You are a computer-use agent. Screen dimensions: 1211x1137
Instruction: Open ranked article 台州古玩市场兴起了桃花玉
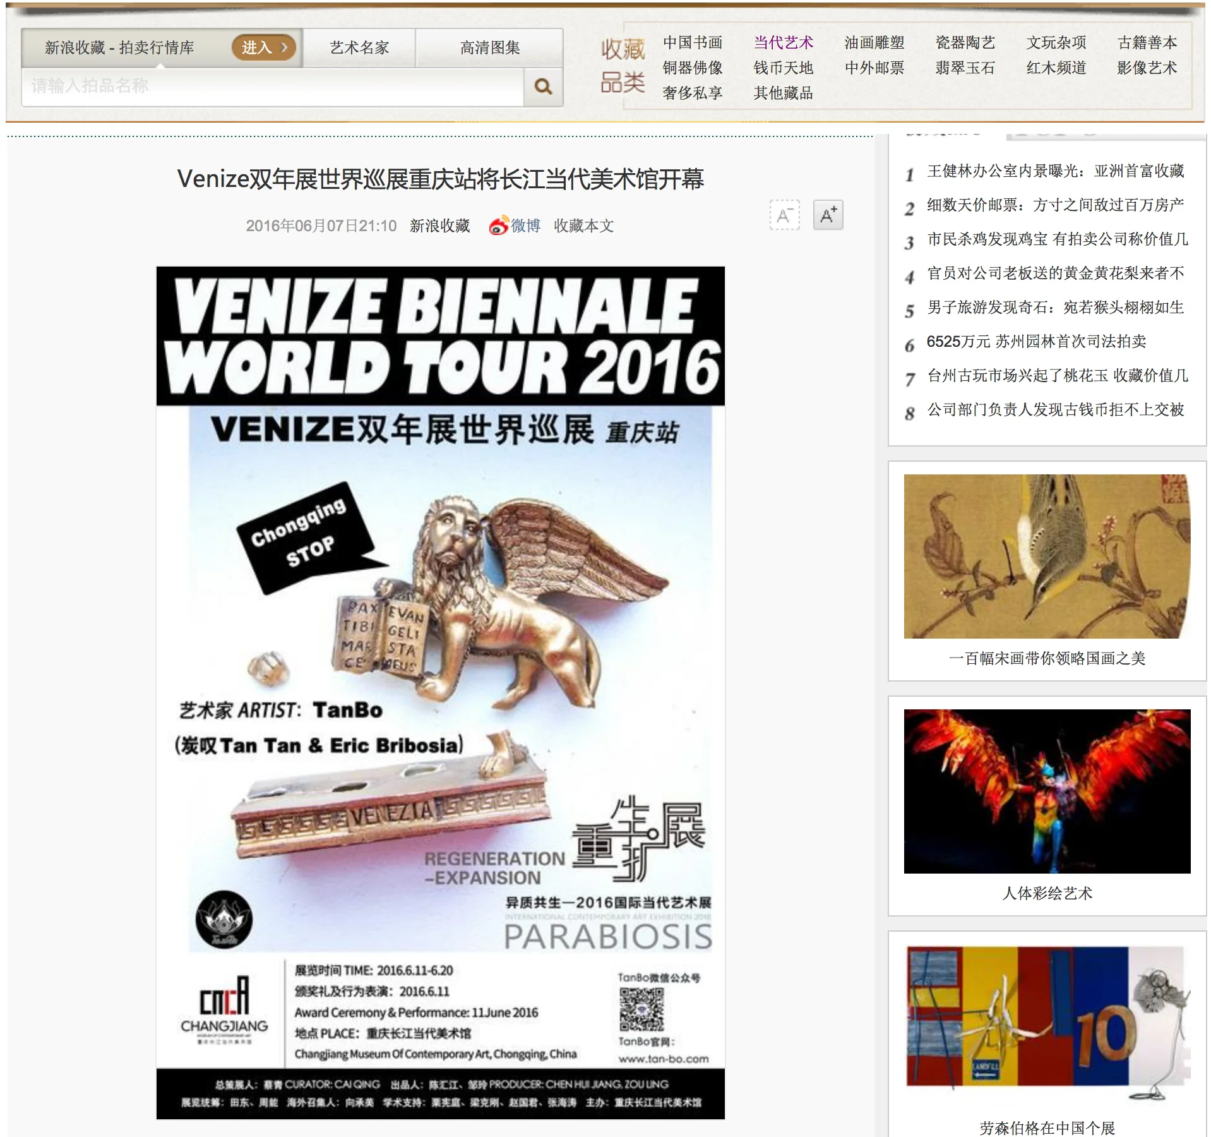(x=1058, y=376)
